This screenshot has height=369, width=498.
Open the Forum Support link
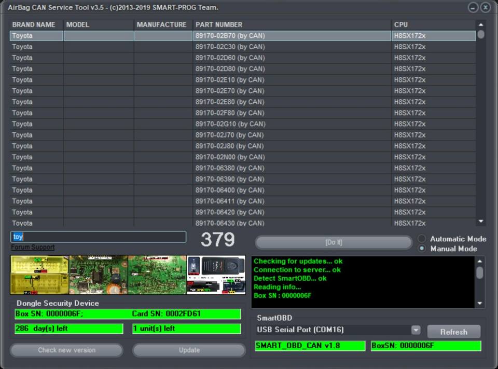[33, 248]
